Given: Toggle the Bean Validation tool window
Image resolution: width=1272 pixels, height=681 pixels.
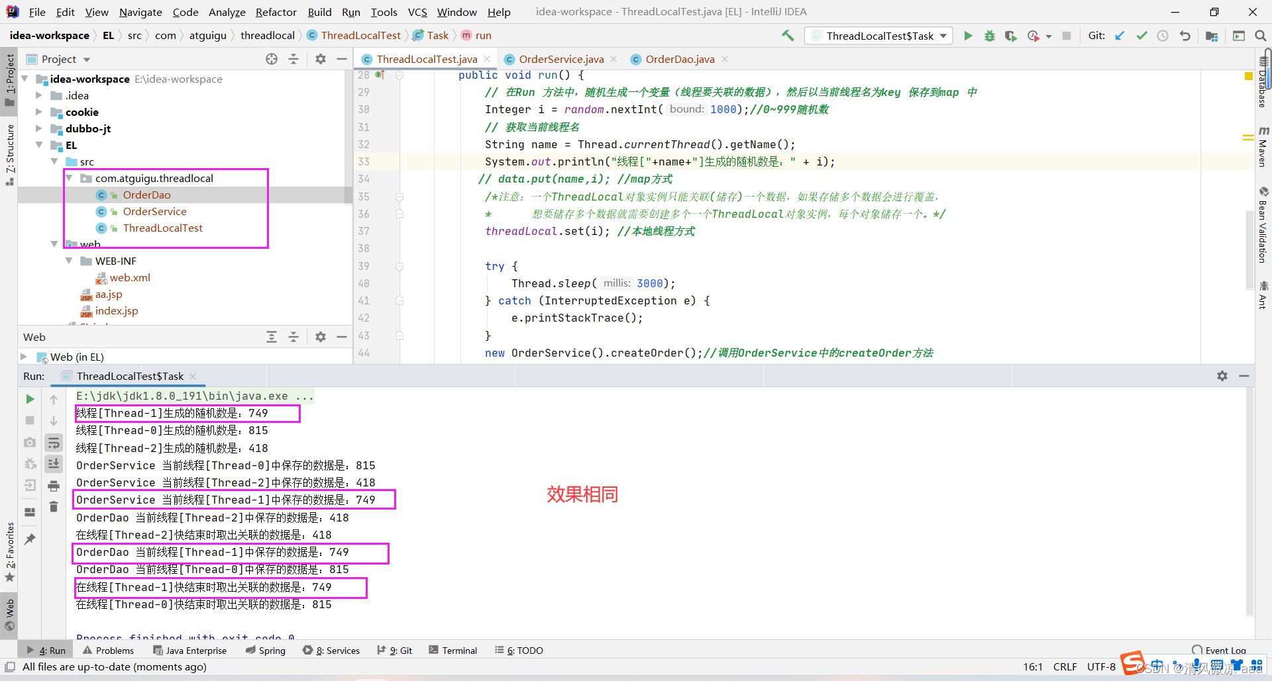Looking at the screenshot, I should 1263,225.
